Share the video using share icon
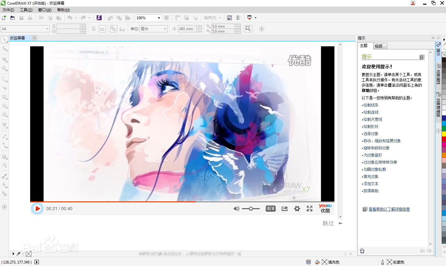This screenshot has width=446, height=266. click(x=284, y=209)
